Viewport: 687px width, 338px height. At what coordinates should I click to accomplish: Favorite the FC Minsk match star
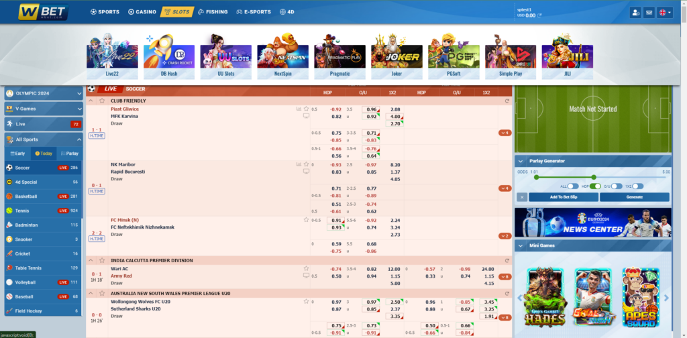tap(306, 220)
